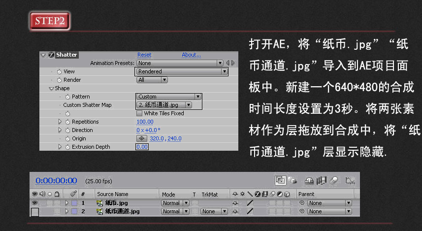Toggle the White Tiles Fixed stopwatch
Viewport: 422px width, 231px height.
[67, 114]
